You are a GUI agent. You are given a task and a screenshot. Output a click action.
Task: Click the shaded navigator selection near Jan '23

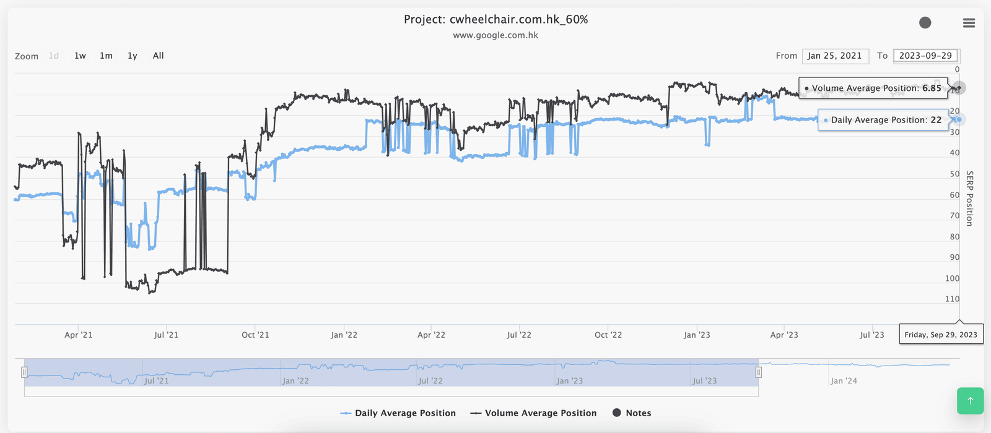point(569,373)
